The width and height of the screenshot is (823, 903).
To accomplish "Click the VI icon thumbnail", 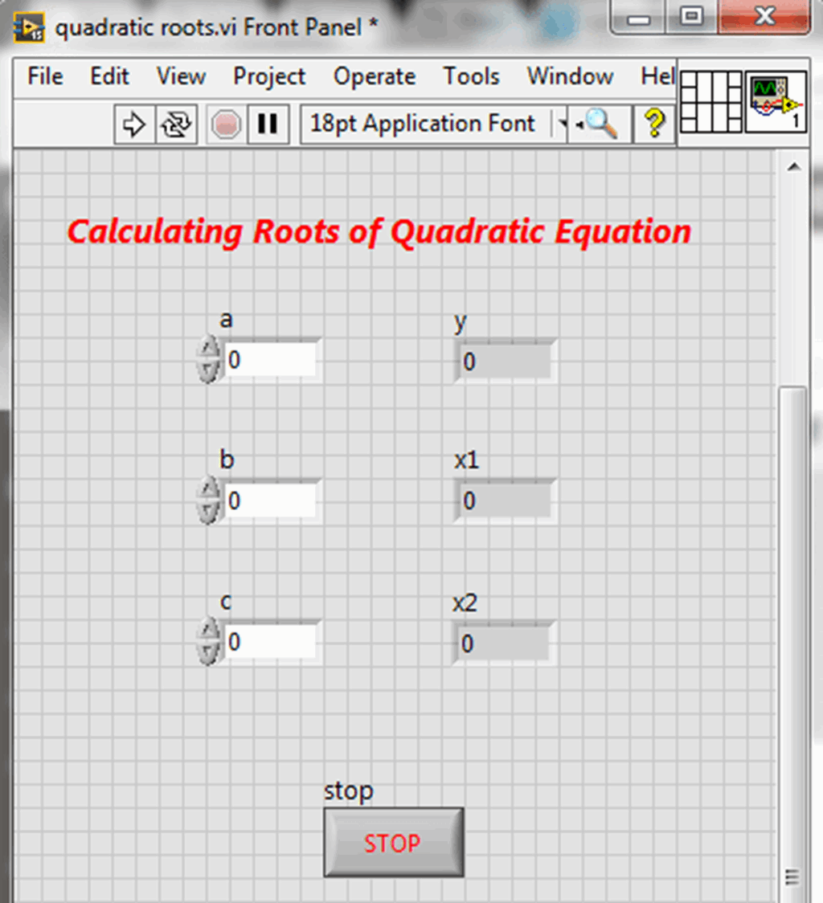I will 776,102.
